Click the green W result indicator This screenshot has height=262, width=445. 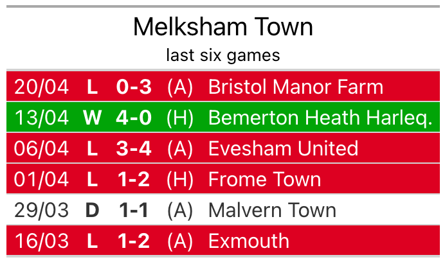[x=93, y=118]
